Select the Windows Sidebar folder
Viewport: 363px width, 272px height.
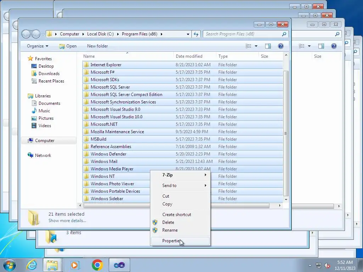pyautogui.click(x=183, y=198)
